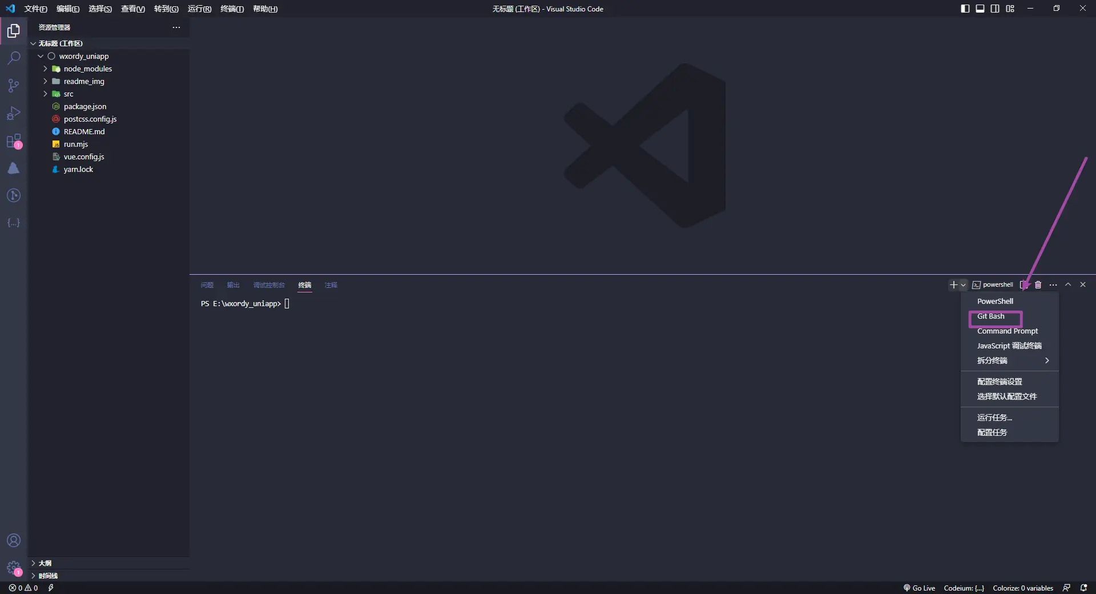Open the Accounts menu icon
1096x594 pixels.
14,540
